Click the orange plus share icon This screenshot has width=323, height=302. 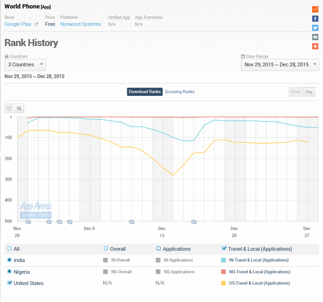315,46
